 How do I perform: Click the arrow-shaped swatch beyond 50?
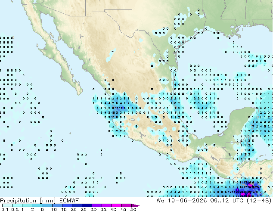click(x=136, y=205)
